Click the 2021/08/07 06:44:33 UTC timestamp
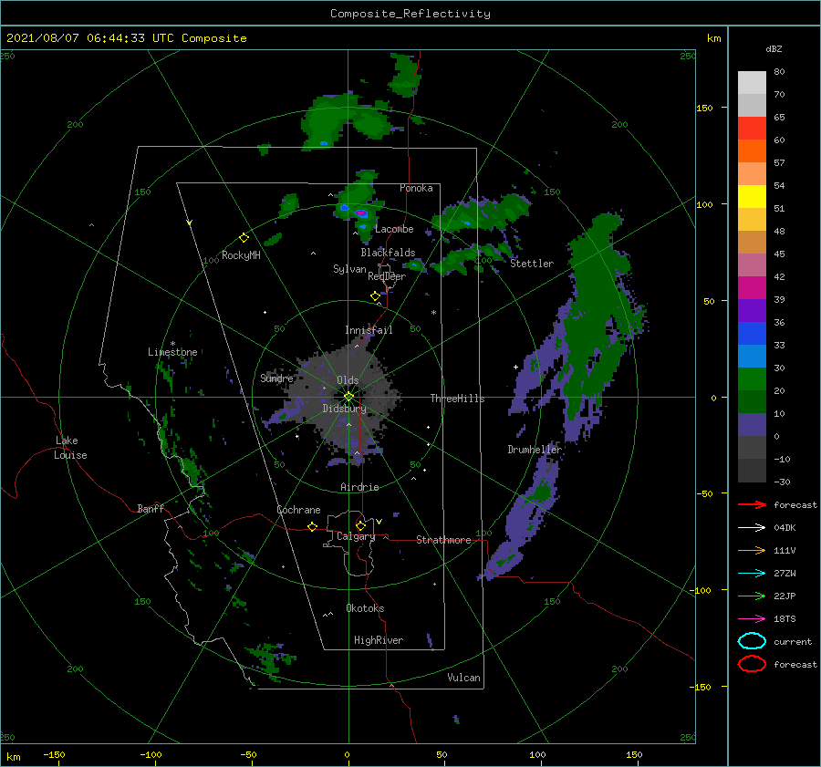This screenshot has width=821, height=767. (126, 38)
